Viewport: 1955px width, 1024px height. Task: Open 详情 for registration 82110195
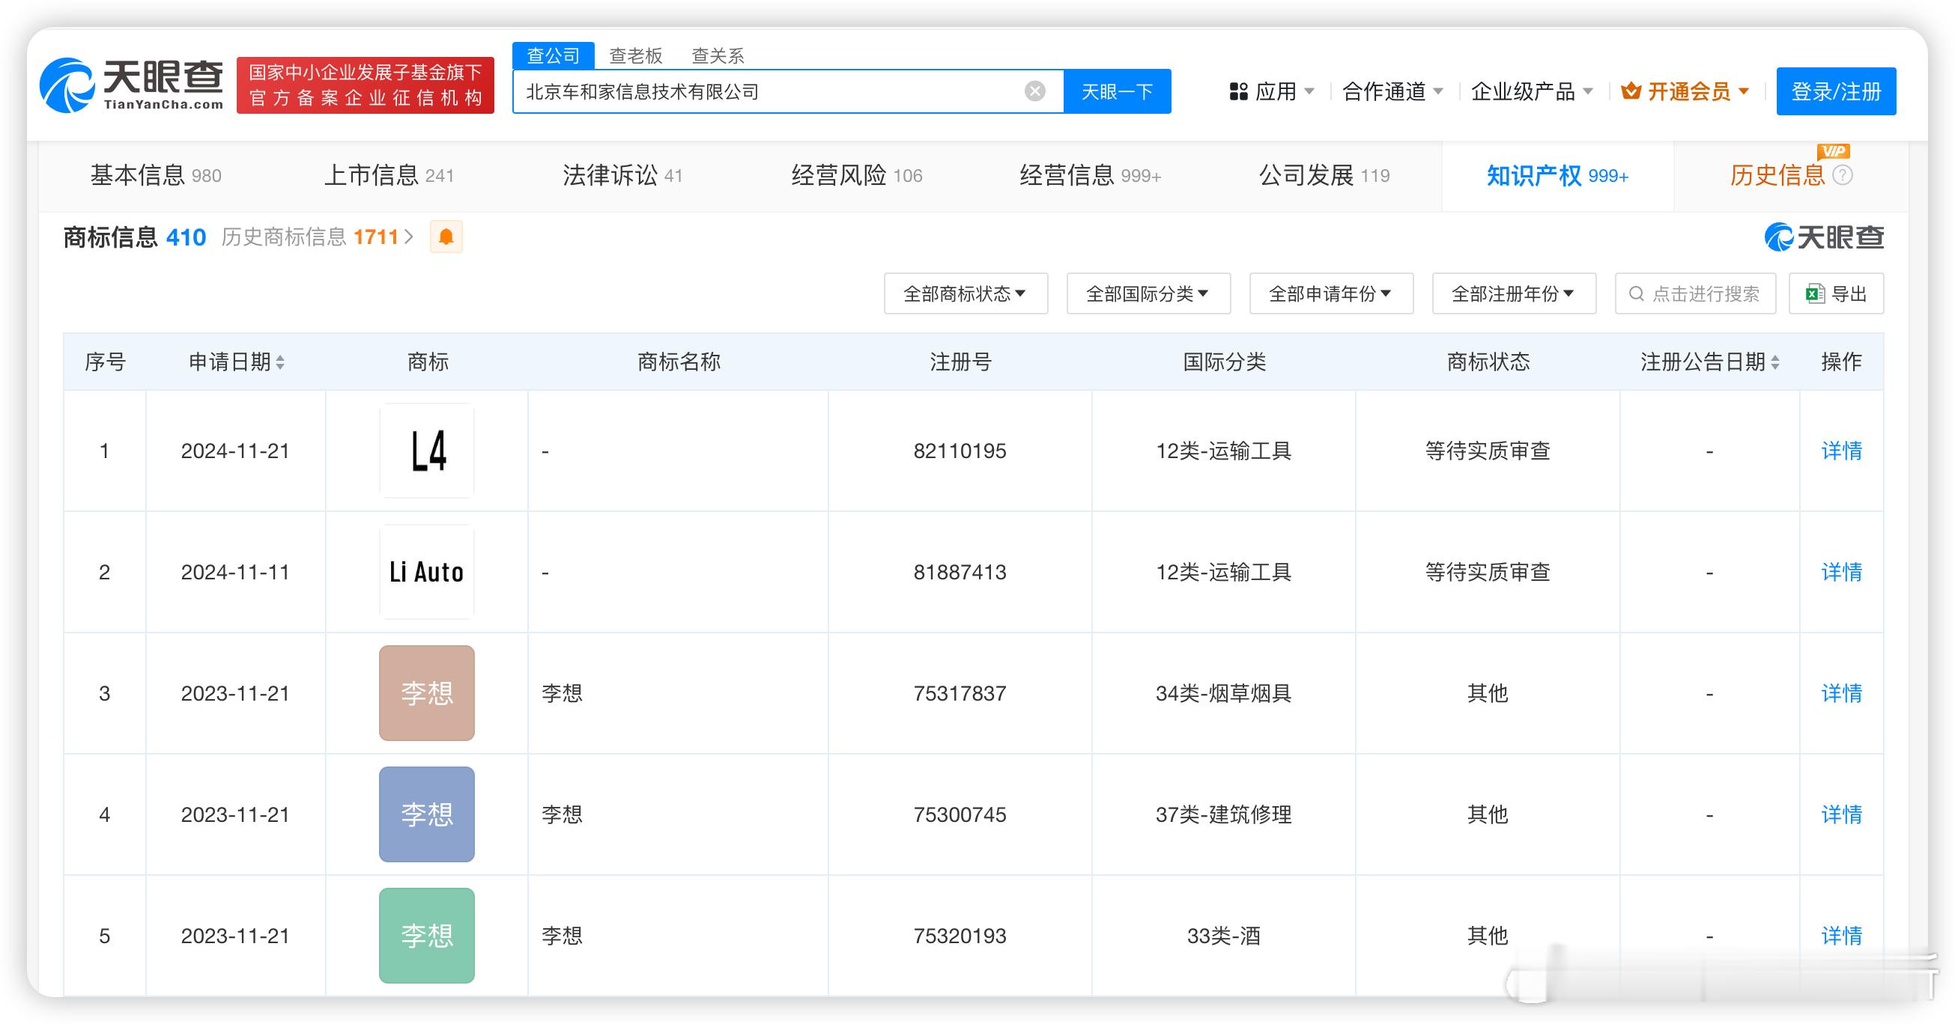1842,451
